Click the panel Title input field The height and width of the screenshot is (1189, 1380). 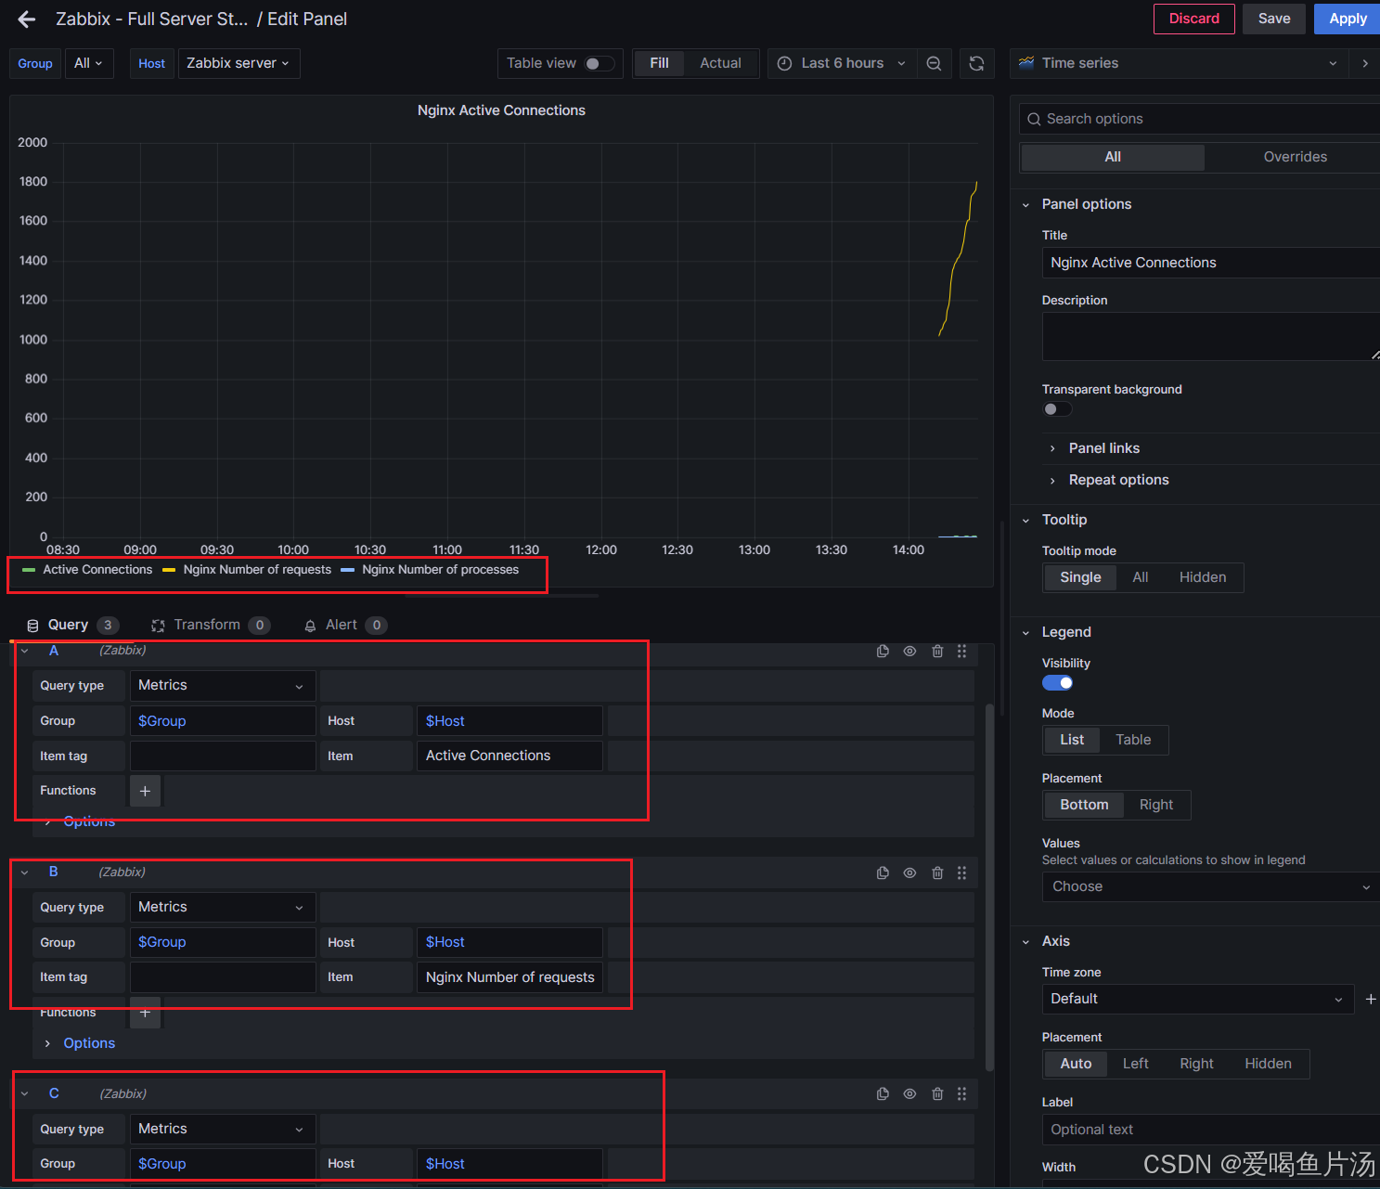(1210, 263)
